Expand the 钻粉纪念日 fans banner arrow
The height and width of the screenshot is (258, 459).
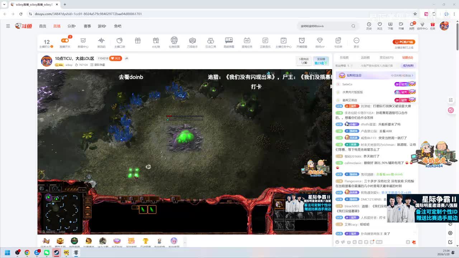point(413,76)
